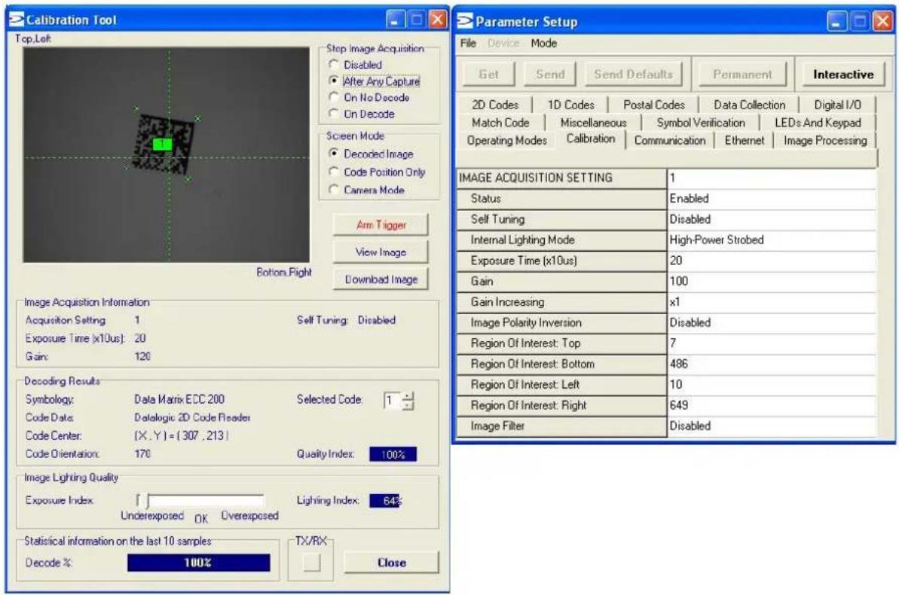Open the Miscellaneous tab
The width and height of the screenshot is (899, 595).
point(593,123)
